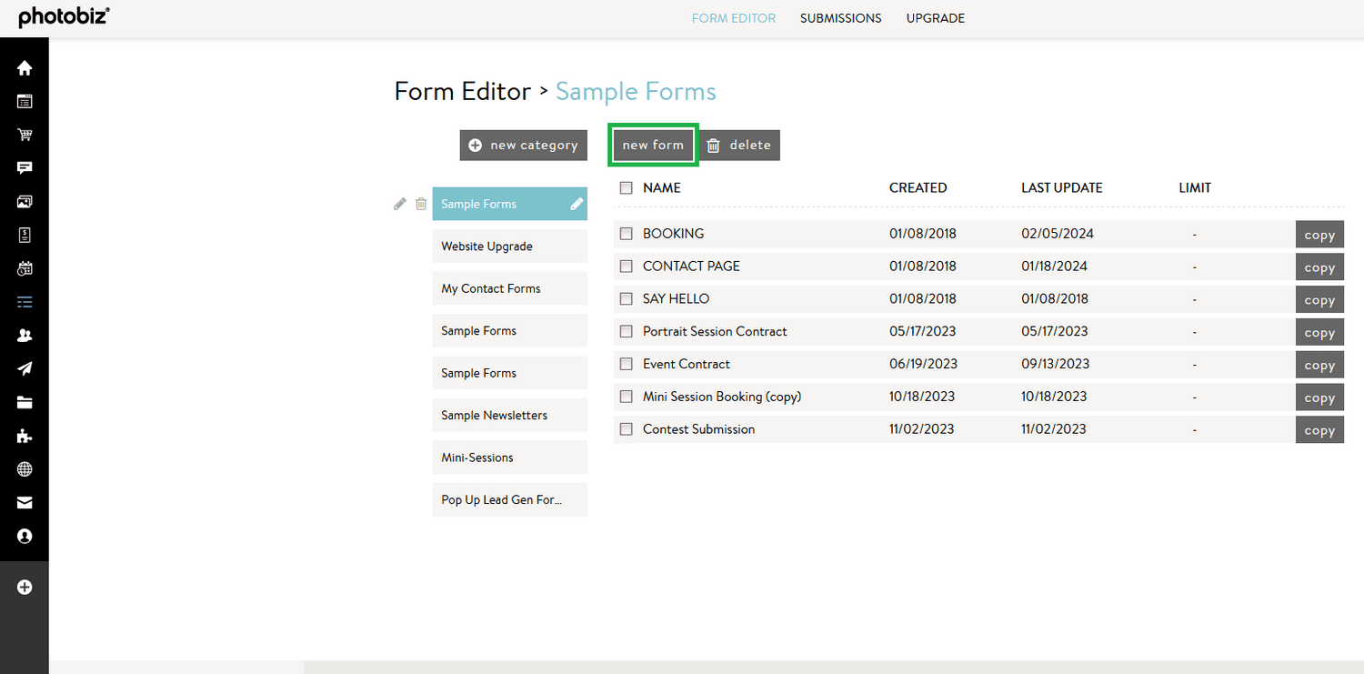The image size is (1364, 674).
Task: Open the envelope mail icon in sidebar
Action: 25,503
